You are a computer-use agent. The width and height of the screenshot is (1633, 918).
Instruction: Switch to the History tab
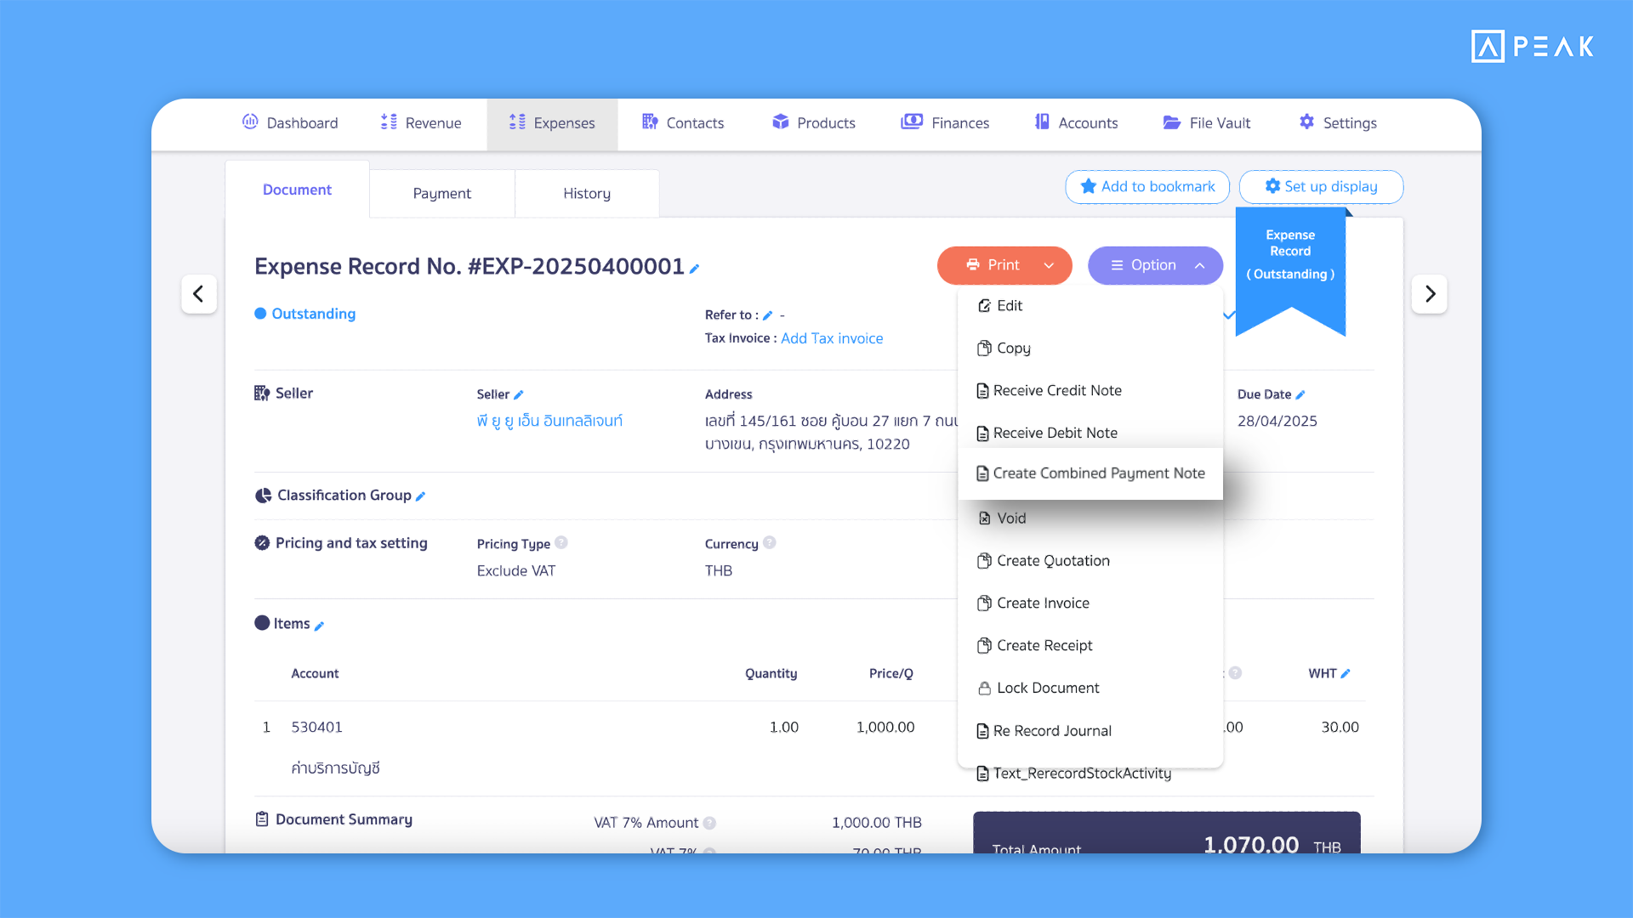click(586, 193)
